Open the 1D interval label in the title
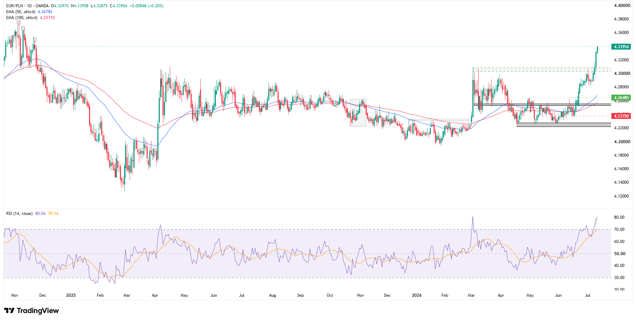The image size is (636, 321). pos(29,6)
